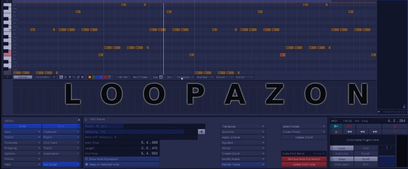
Task: Switch to the Velocity tab
Action: point(23,77)
